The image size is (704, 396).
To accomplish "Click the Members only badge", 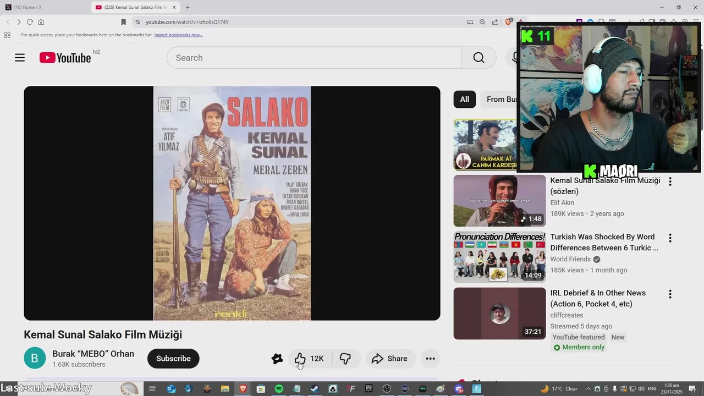I will 579,347.
